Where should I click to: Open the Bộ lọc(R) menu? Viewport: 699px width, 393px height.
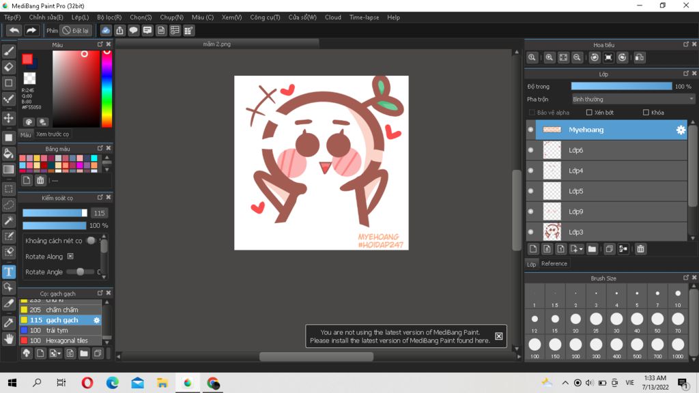[x=109, y=17]
